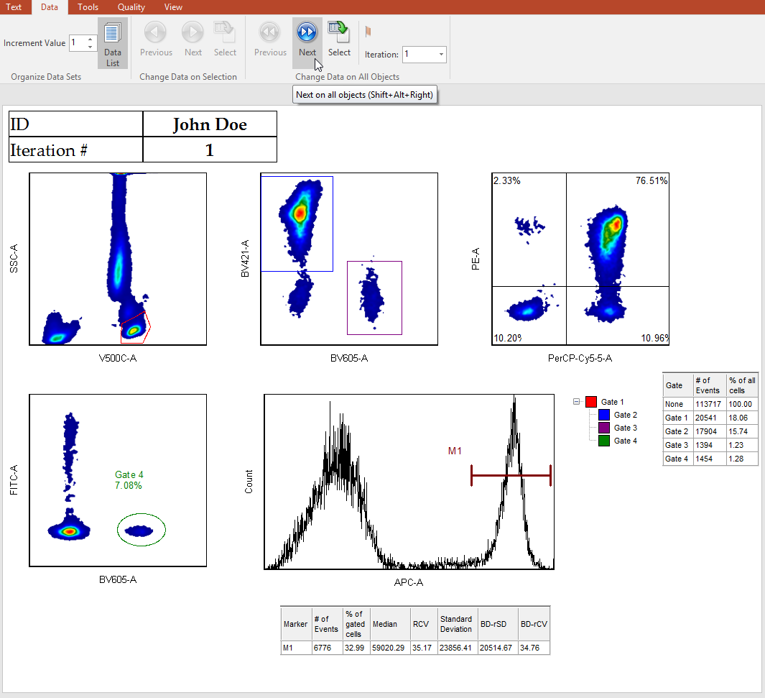
Task: Collapse the Gate 1 tree node
Action: coord(577,403)
